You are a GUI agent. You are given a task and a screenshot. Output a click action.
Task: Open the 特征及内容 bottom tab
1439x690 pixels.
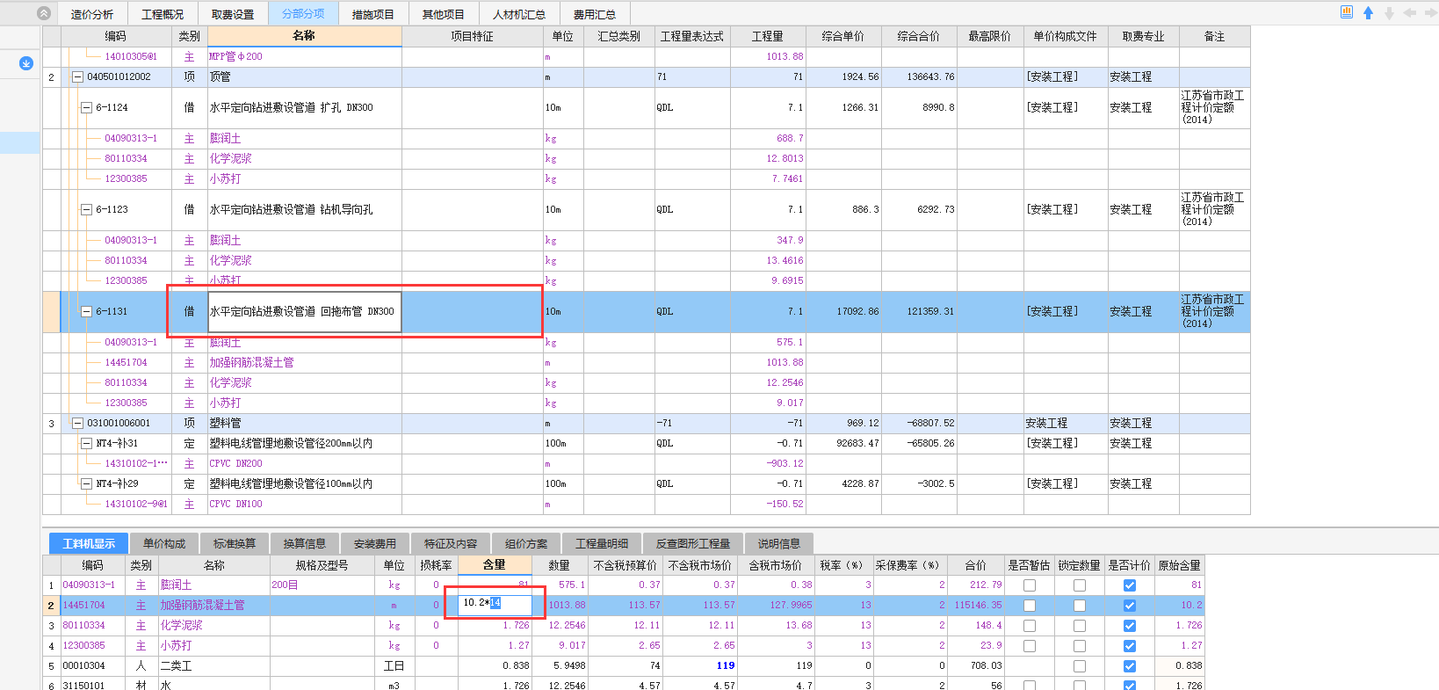[x=451, y=543]
